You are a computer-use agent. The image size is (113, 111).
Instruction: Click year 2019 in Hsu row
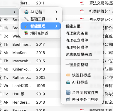click(41, 94)
